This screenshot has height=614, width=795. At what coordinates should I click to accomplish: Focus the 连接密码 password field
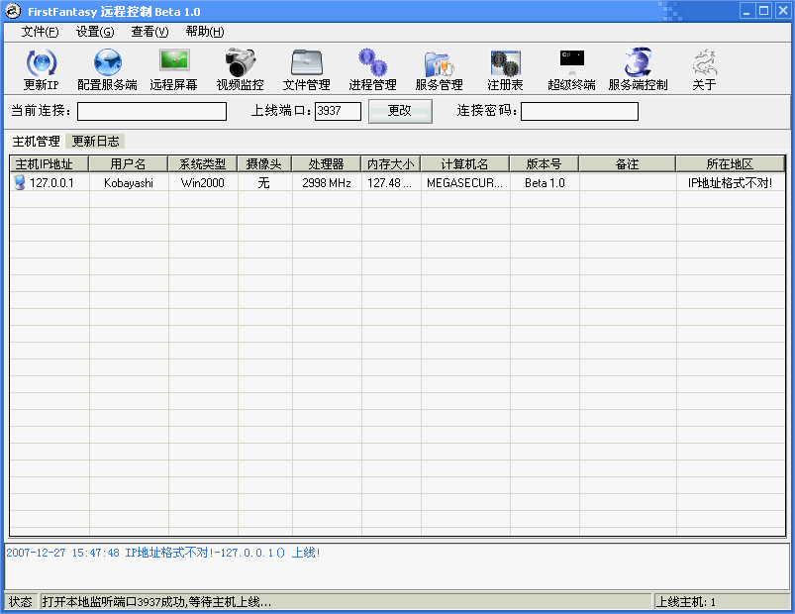(579, 111)
